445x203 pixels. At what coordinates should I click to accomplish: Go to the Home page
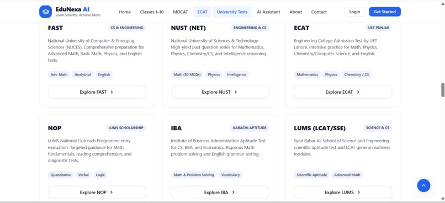tap(125, 12)
